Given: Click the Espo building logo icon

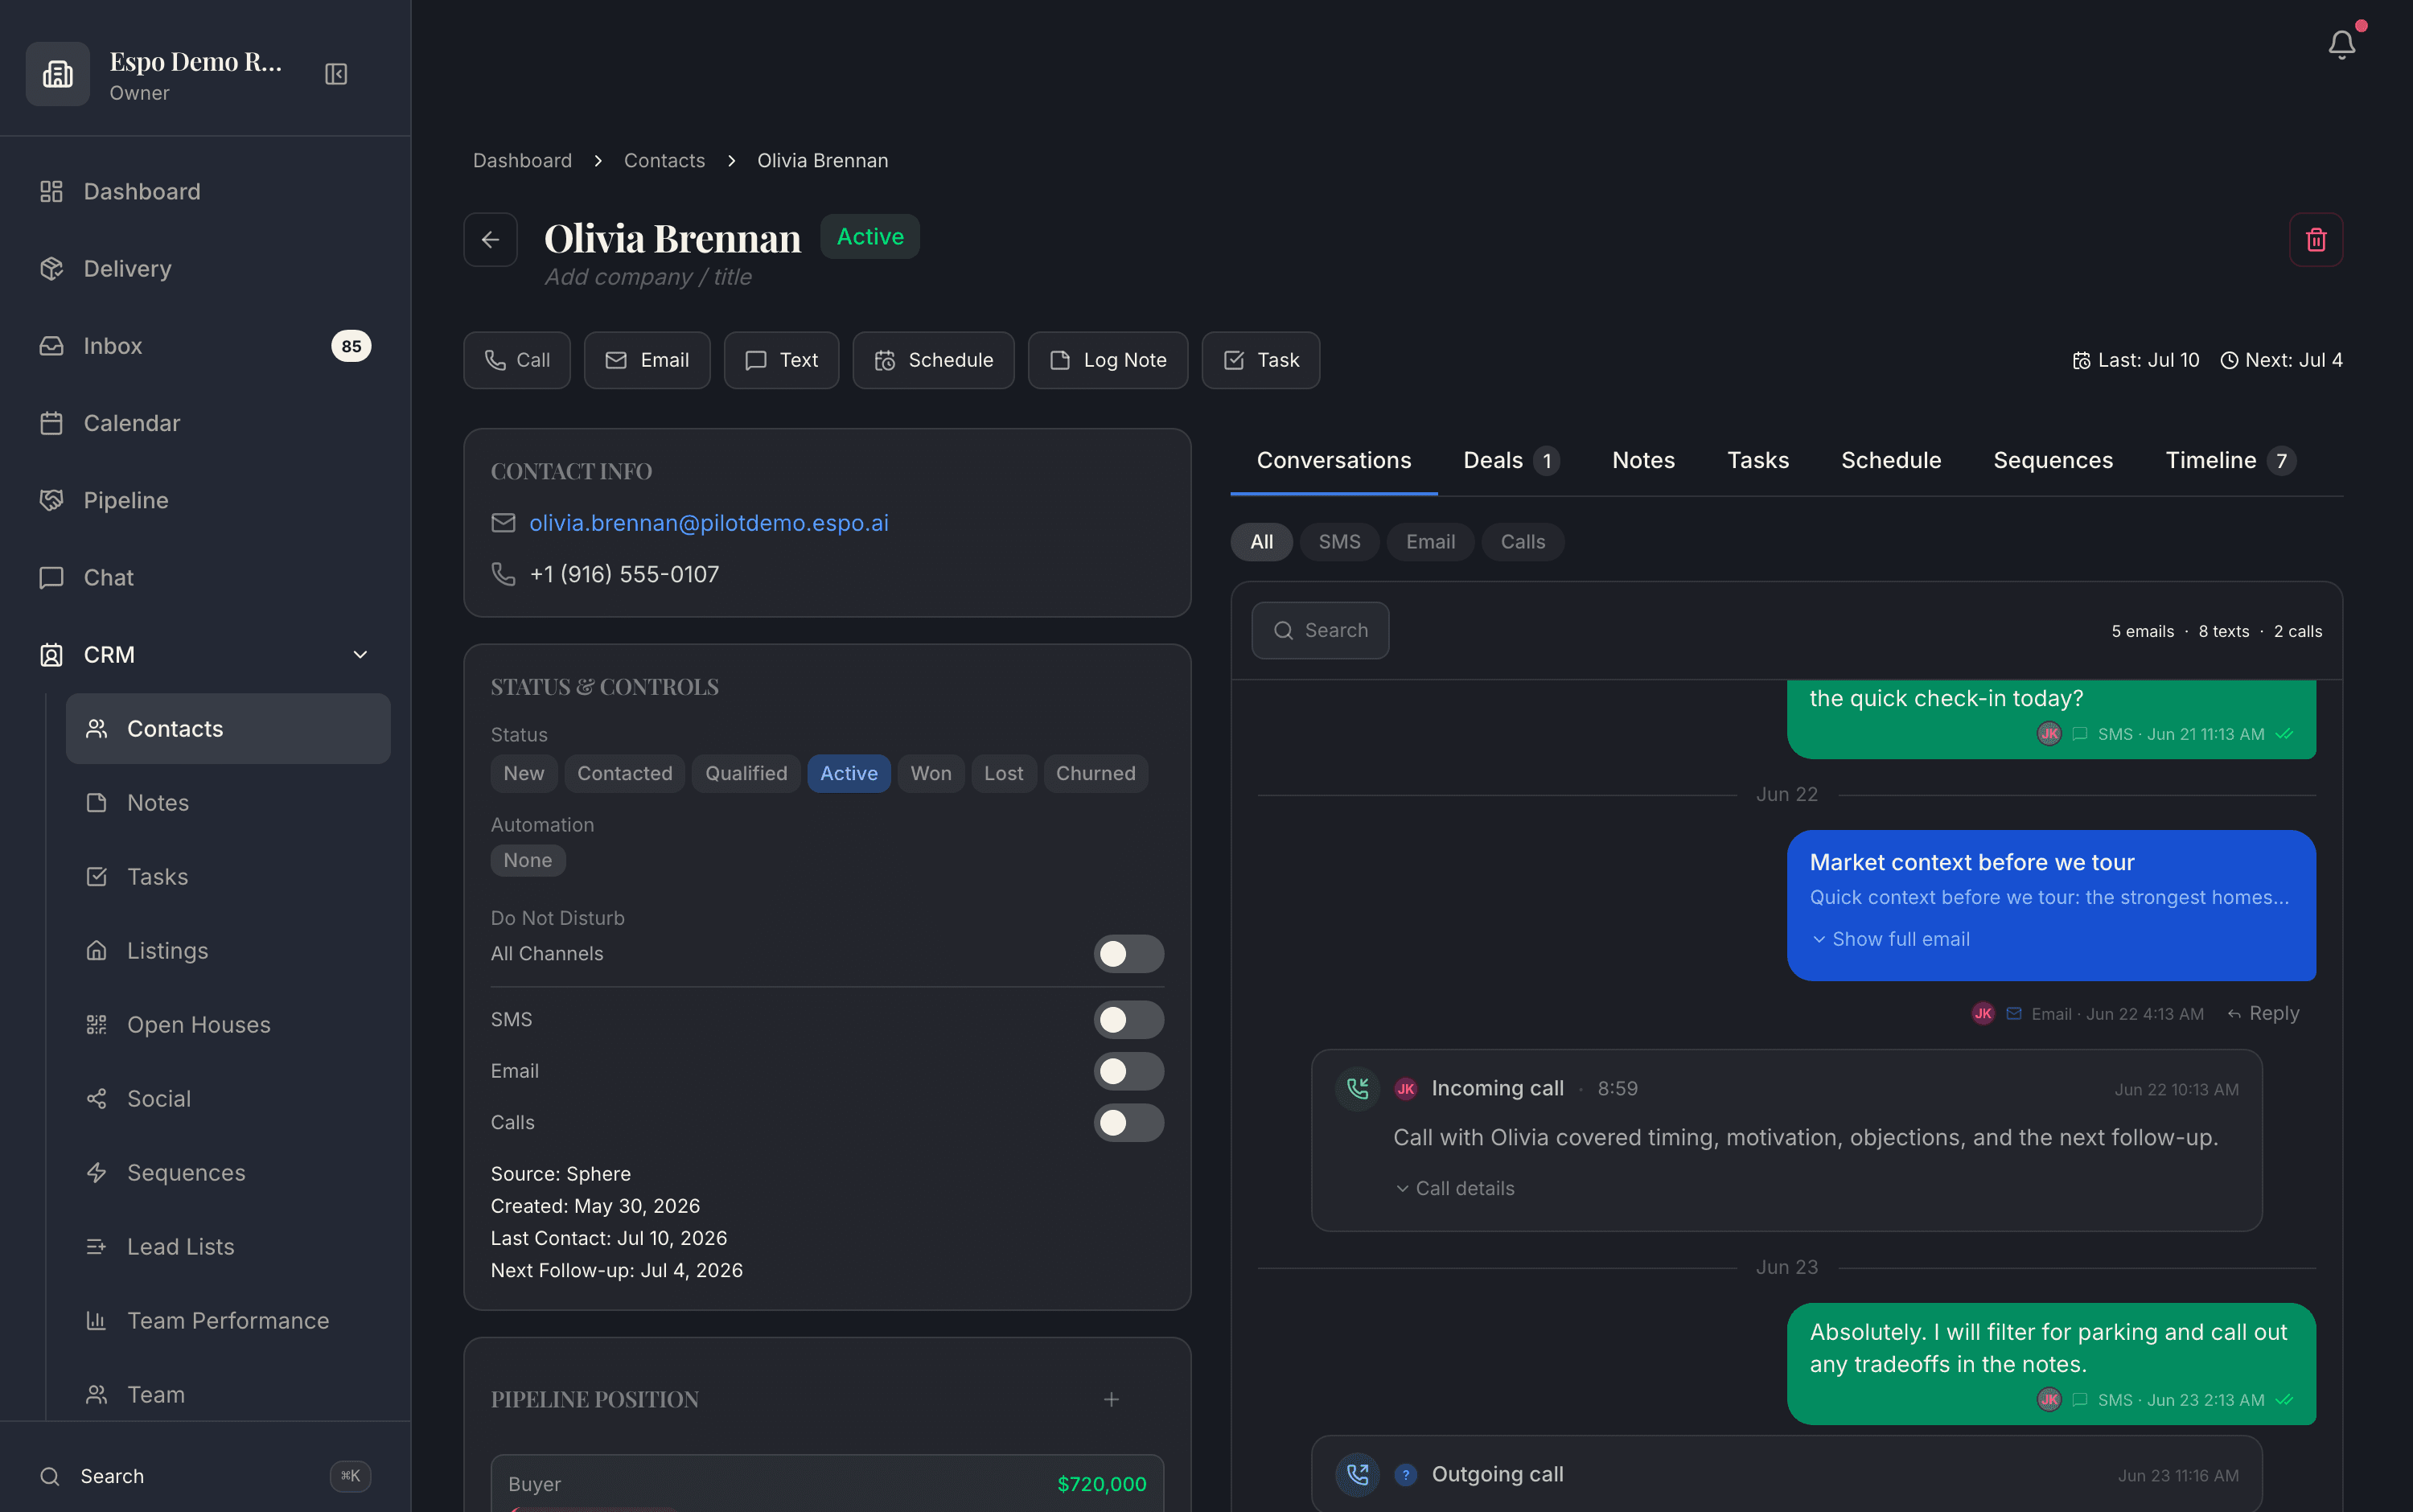Looking at the screenshot, I should point(57,74).
